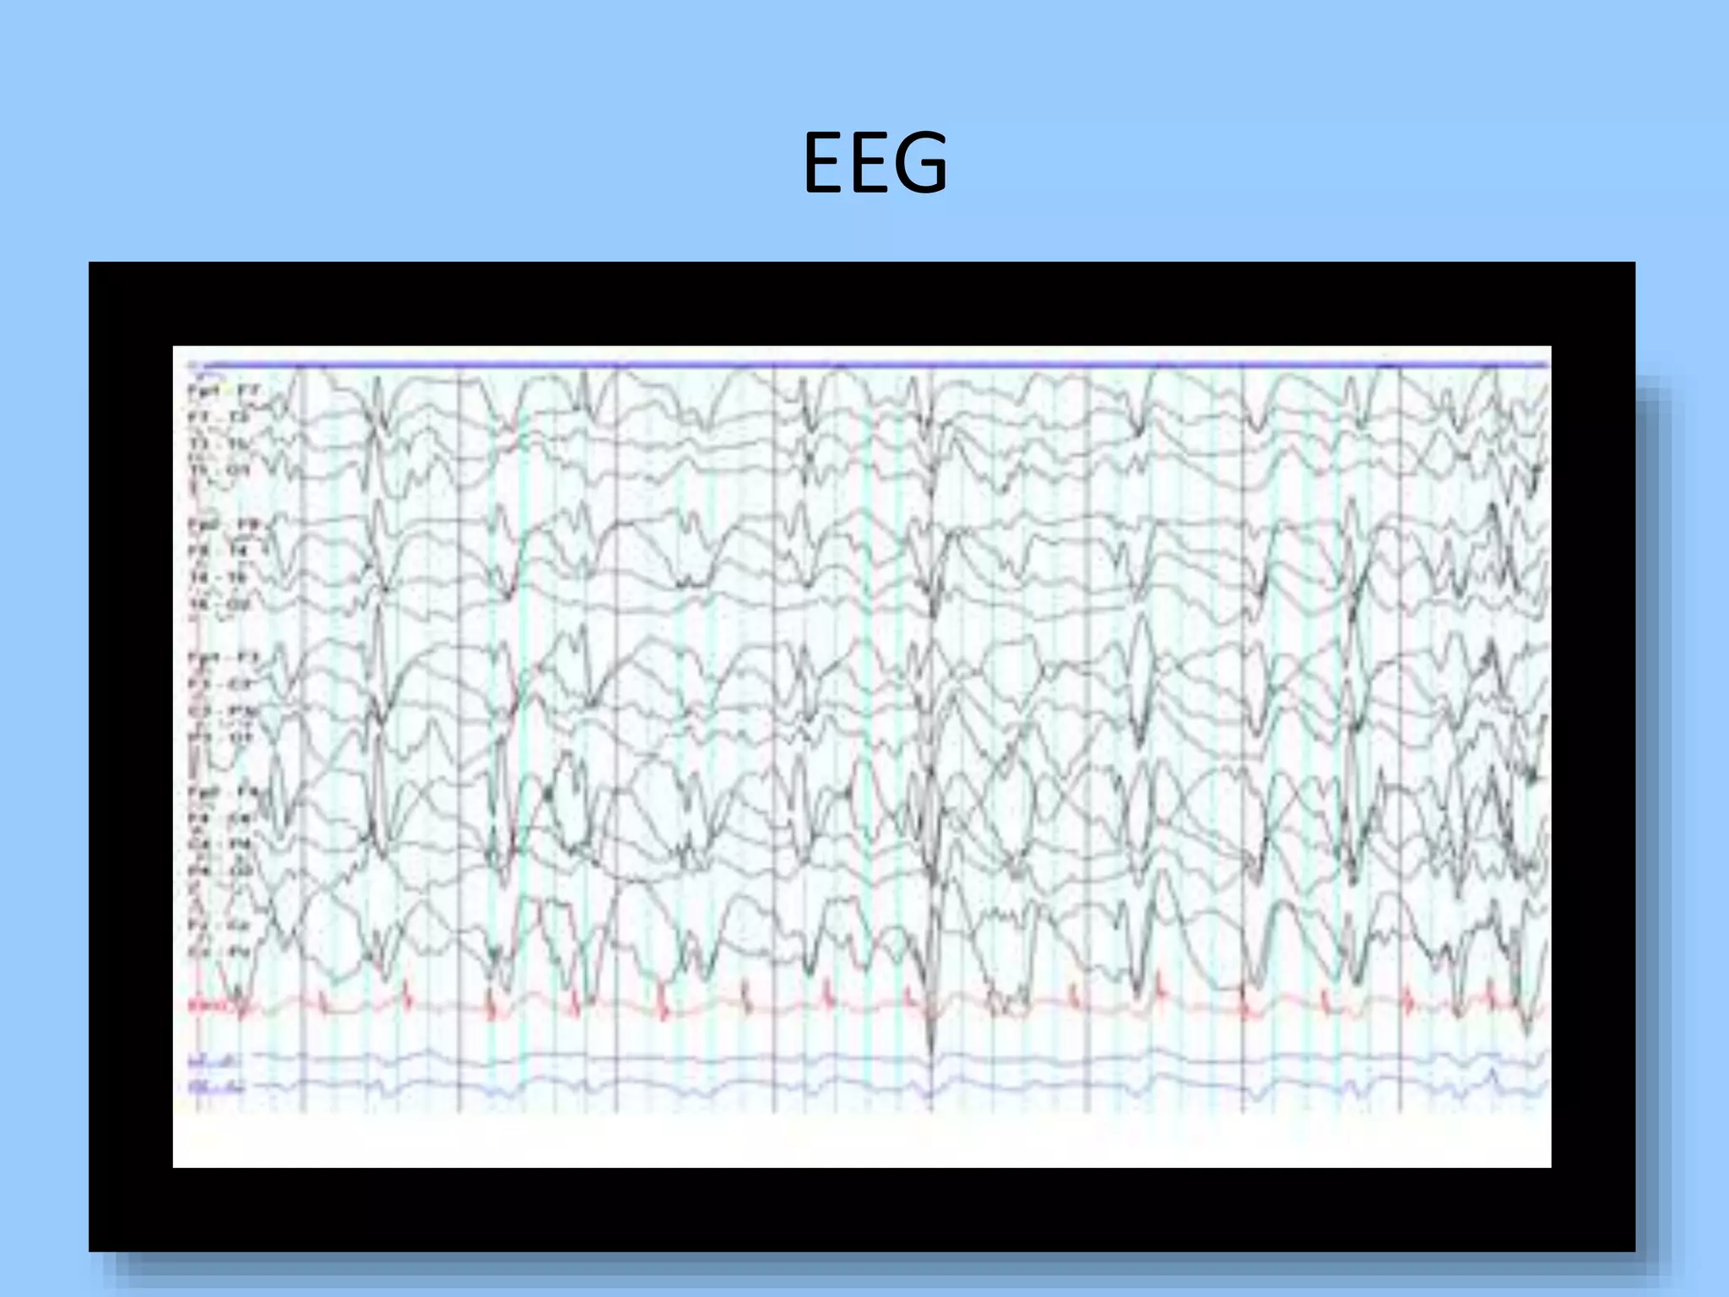The width and height of the screenshot is (1729, 1297).
Task: Click the bottom blue trace label
Action: 216,1087
